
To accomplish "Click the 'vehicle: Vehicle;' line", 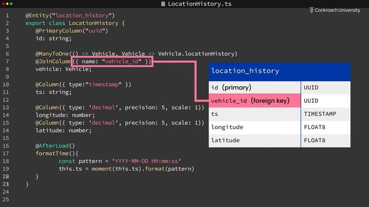I will coord(63,69).
